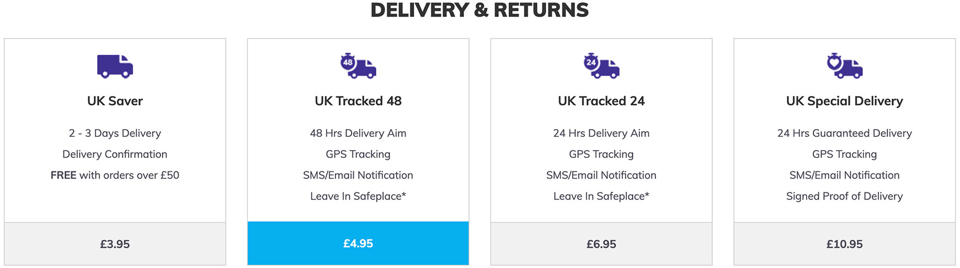Click the UK Tracked 48 heading
The width and height of the screenshot is (960, 268).
coord(358,101)
